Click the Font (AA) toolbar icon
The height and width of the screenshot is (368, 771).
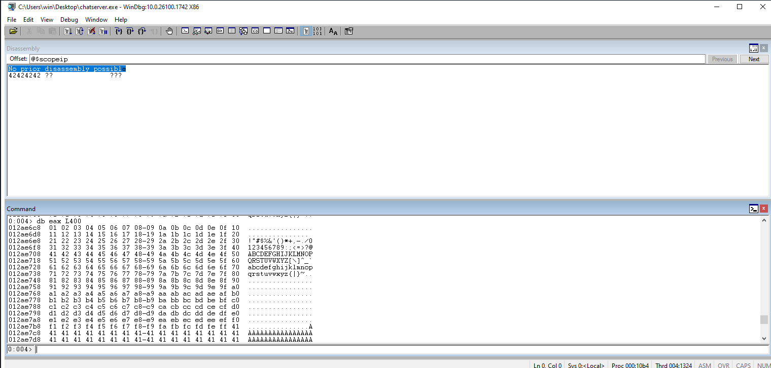coord(333,31)
